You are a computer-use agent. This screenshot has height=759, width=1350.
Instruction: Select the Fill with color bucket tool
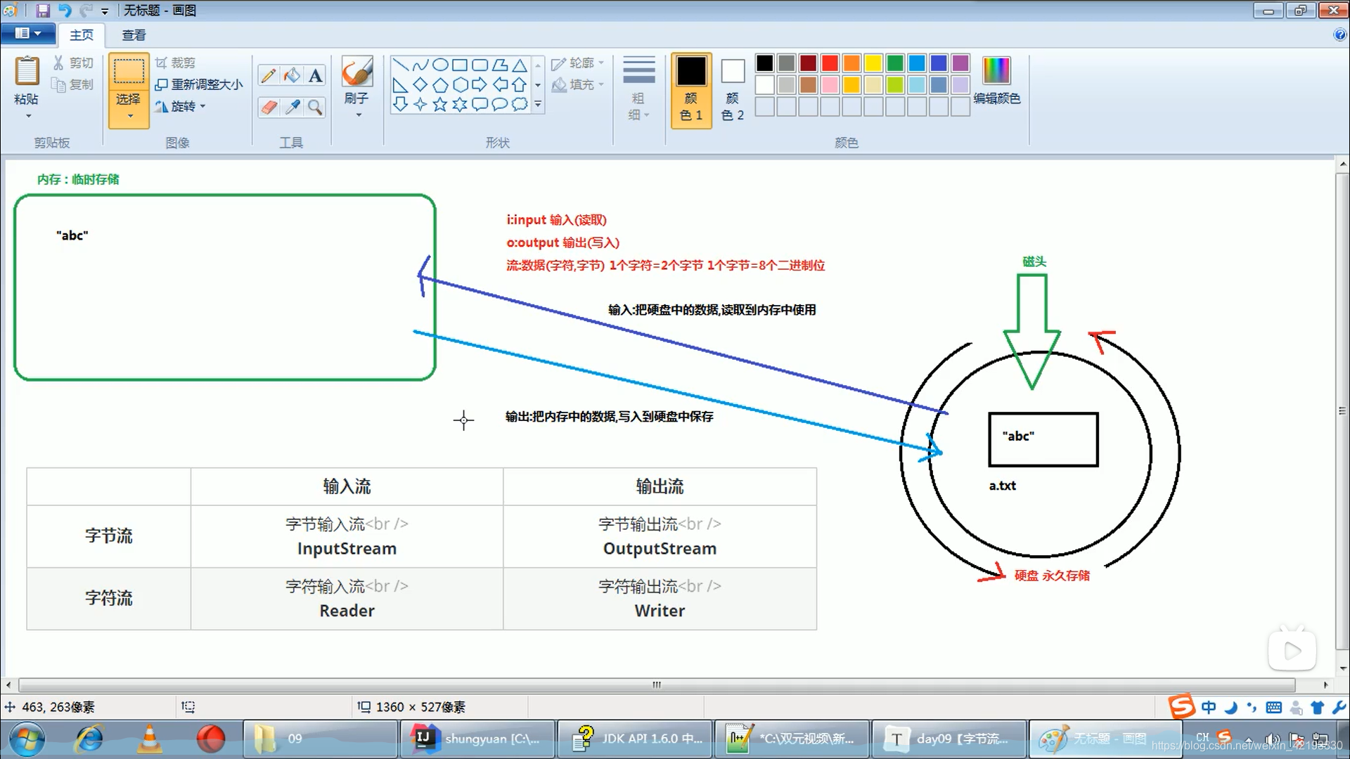click(x=292, y=75)
